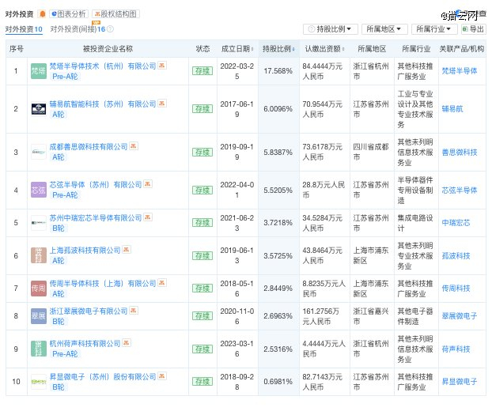Click 苏州中瑞宏芯 logo thumbnail
The image size is (492, 415).
coord(39,223)
